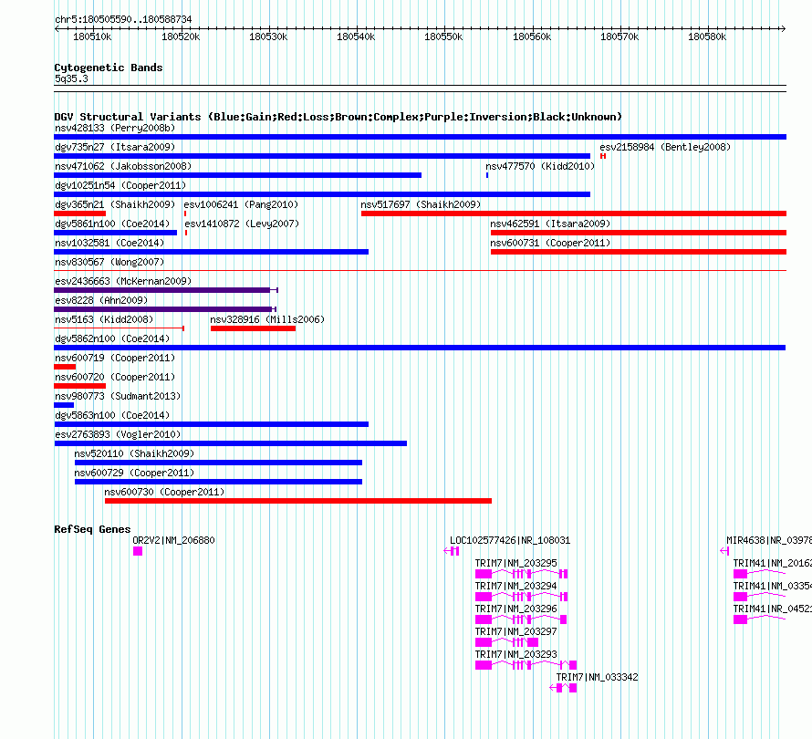Select the TRIM7 NM_203293 exon structure

click(x=526, y=665)
